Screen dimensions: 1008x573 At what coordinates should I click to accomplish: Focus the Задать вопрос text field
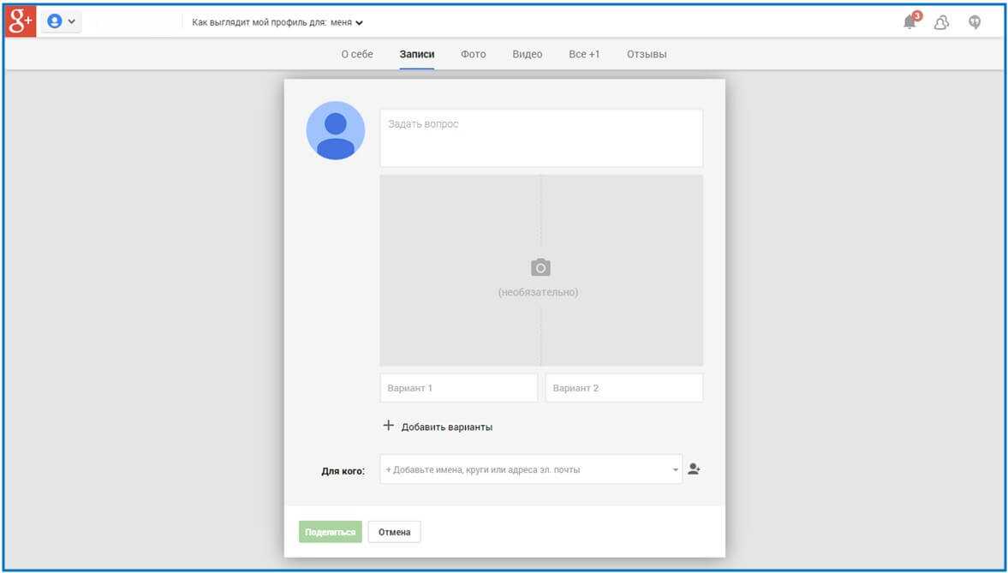point(540,137)
